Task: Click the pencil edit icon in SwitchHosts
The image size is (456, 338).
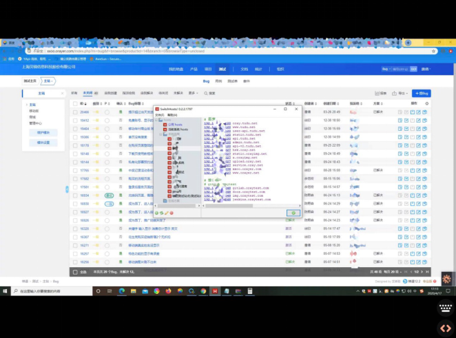Action: 167,213
